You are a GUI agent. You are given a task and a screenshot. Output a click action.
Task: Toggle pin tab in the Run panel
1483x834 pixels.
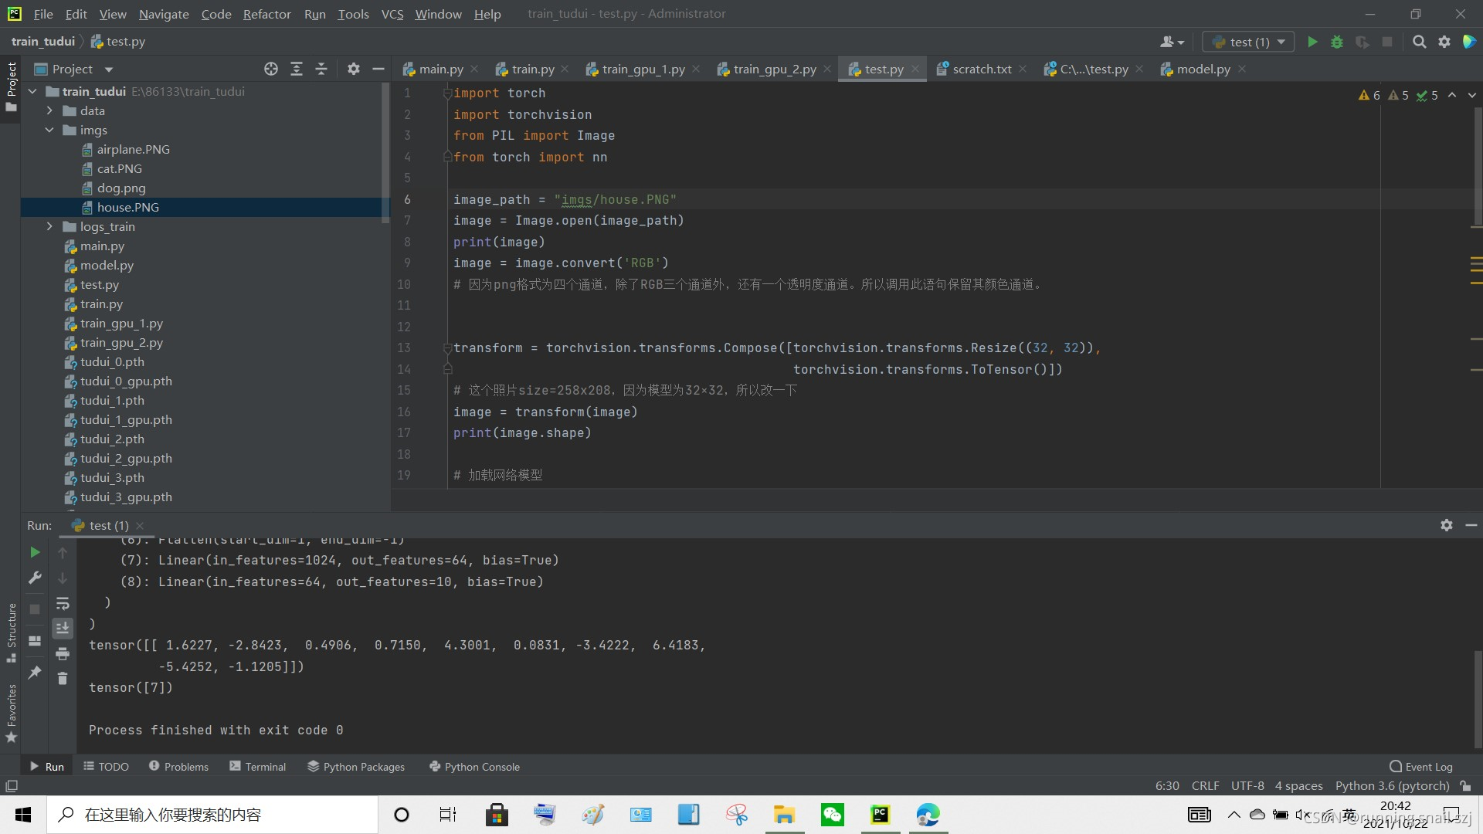click(35, 672)
